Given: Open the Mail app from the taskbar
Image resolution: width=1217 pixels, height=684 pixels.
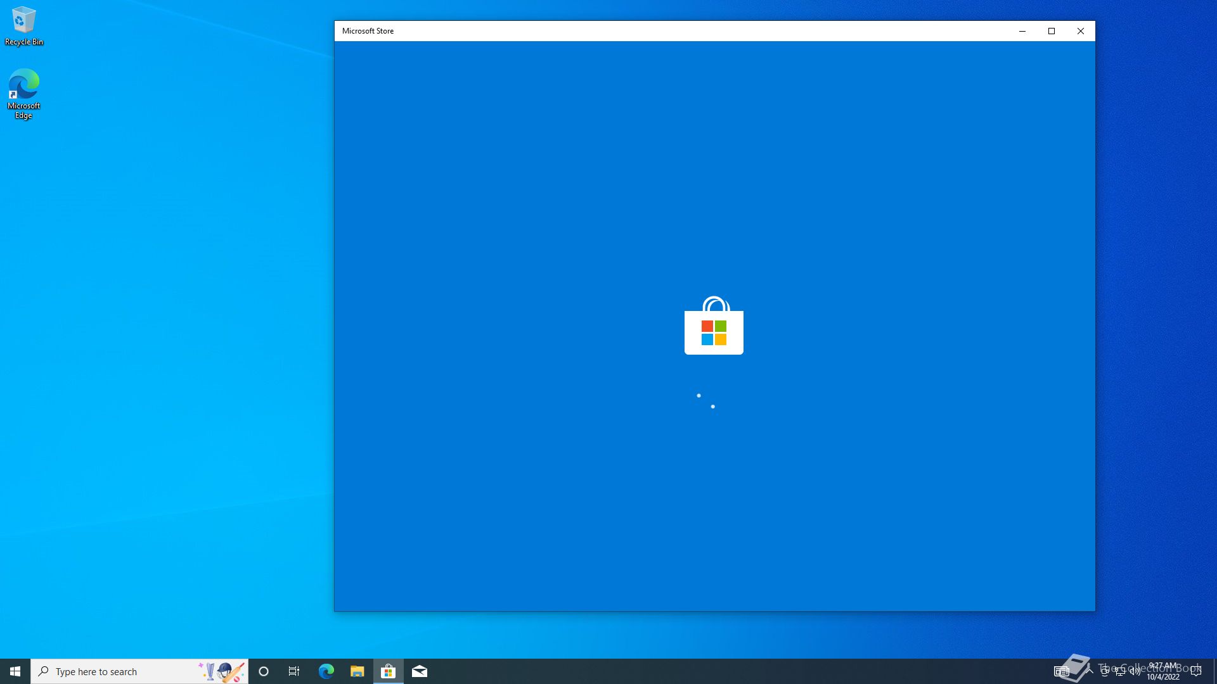Looking at the screenshot, I should point(420,671).
